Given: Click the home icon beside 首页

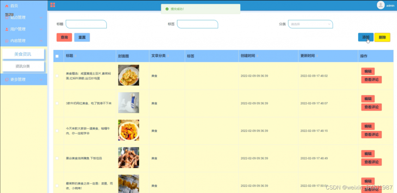Looking at the screenshot, I should coord(7,6).
